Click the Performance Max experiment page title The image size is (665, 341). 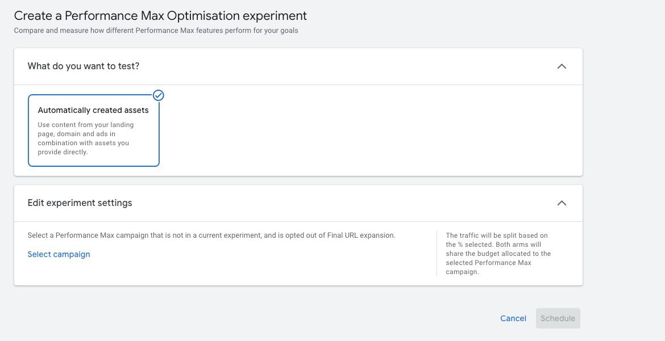(161, 15)
